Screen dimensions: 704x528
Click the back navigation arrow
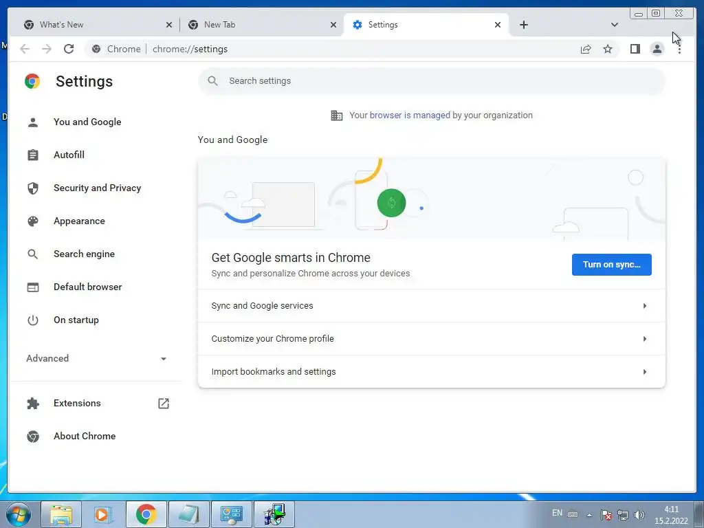[x=25, y=49]
